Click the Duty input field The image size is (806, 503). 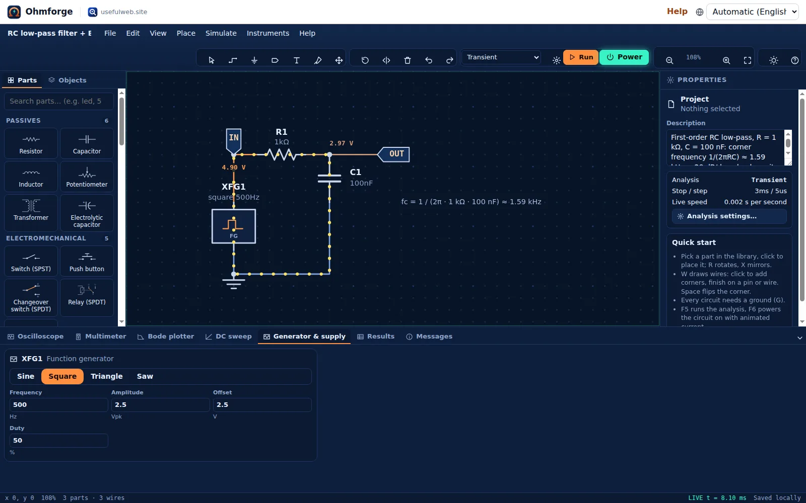click(58, 441)
